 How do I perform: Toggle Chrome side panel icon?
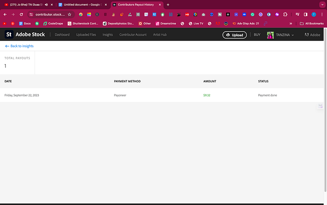click(306, 15)
